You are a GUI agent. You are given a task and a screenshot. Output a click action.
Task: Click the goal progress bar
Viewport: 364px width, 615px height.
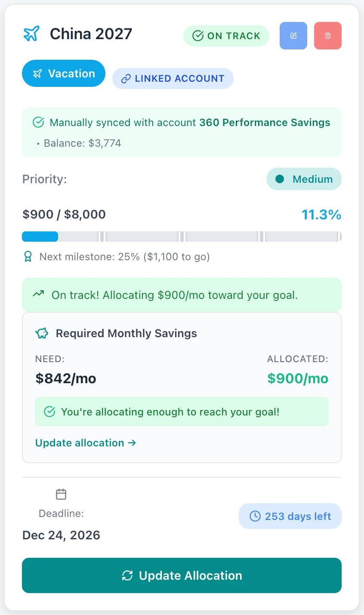[182, 236]
